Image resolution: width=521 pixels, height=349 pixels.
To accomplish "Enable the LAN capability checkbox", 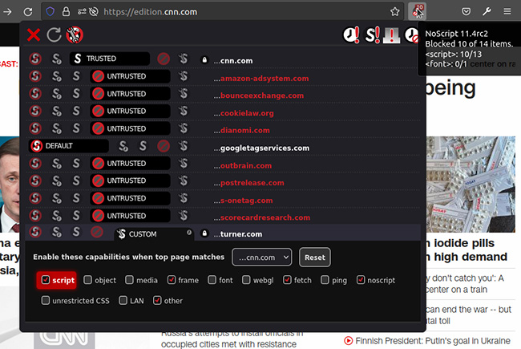I will click(x=123, y=300).
